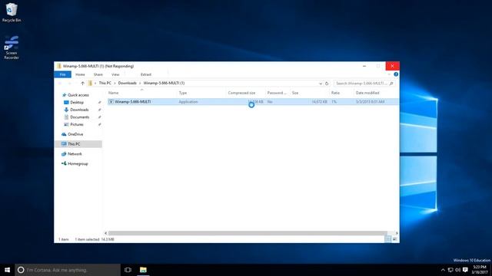This screenshot has width=492, height=276.
Task: Open Homegroup in the navigation pane
Action: pyautogui.click(x=78, y=163)
